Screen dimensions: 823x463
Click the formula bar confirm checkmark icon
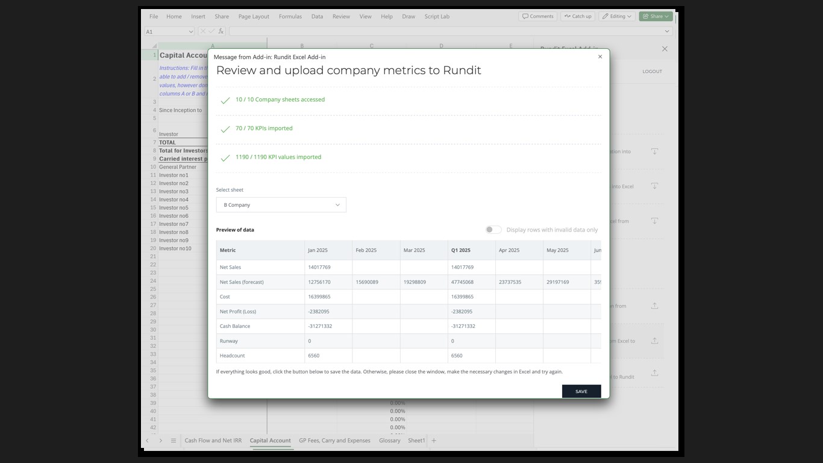[x=211, y=31]
